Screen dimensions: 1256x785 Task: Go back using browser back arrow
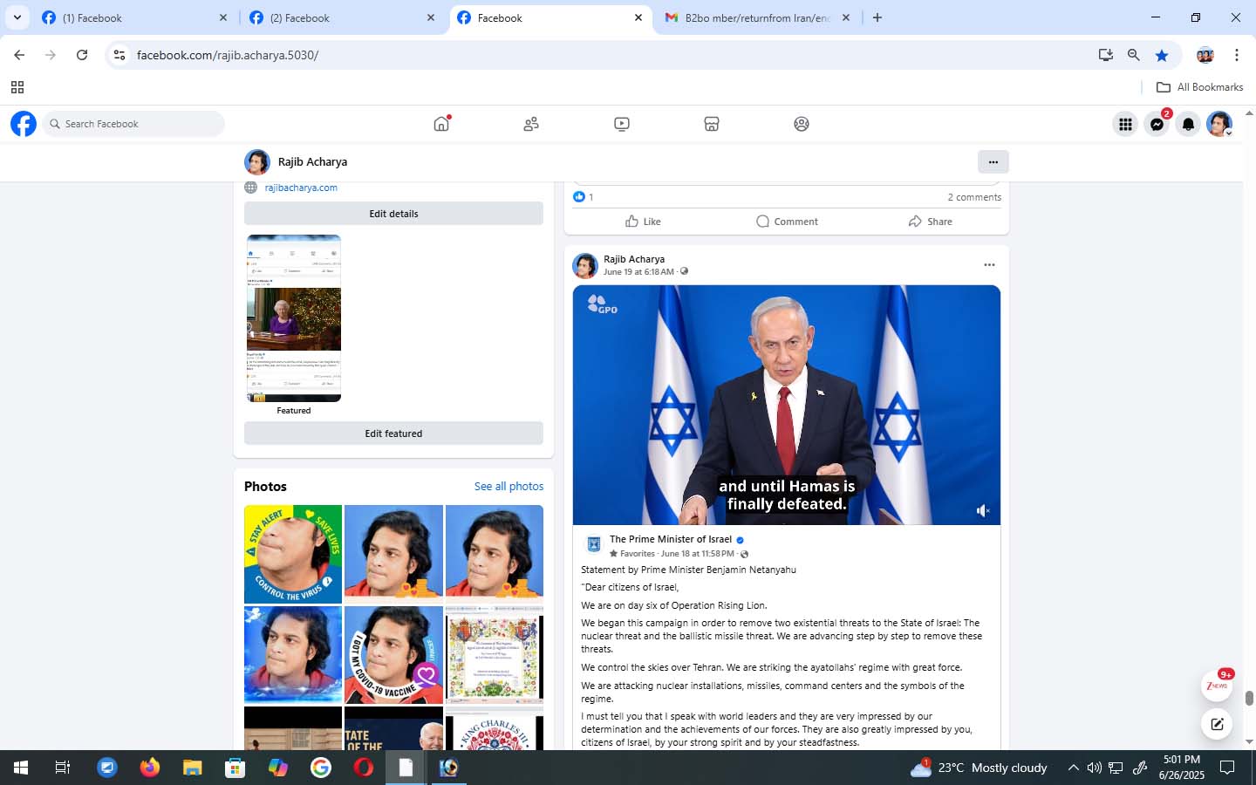(19, 55)
